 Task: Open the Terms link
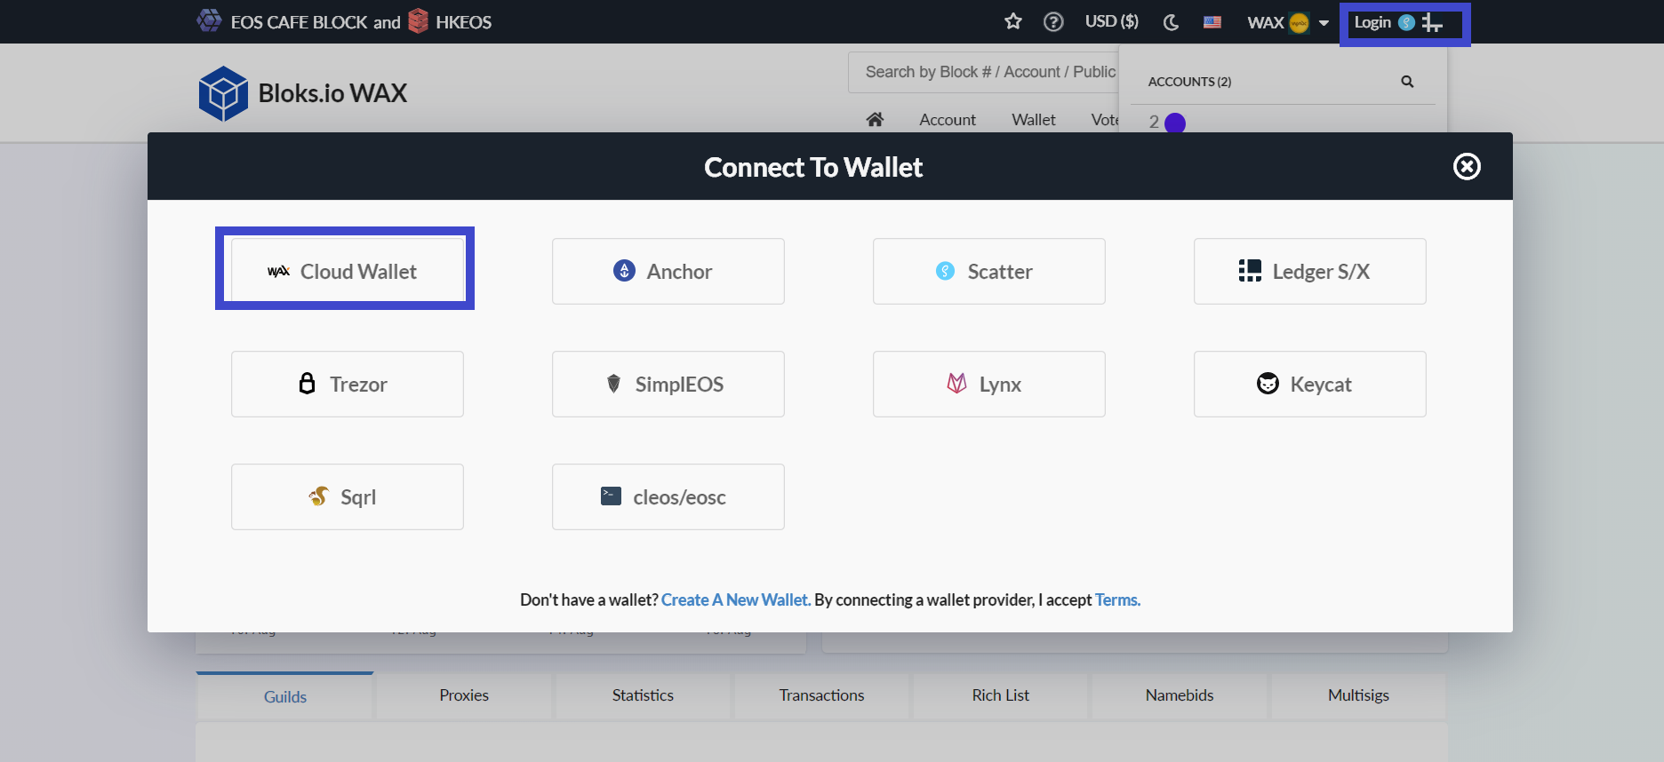(1117, 599)
